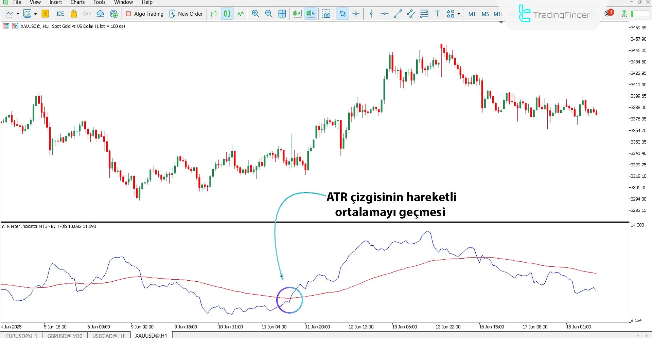Open the Window menu
The height and width of the screenshot is (338, 652).
pos(123,2)
